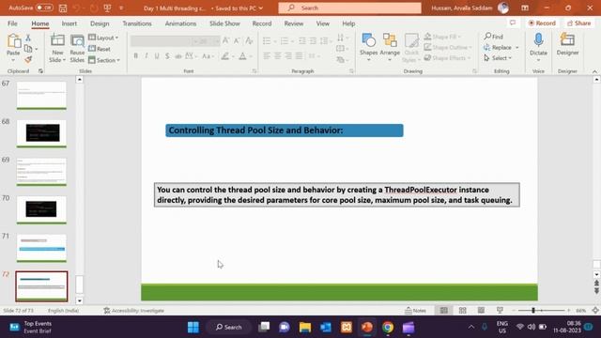
Task: Open Reuse Slides
Action: pyautogui.click(x=77, y=48)
